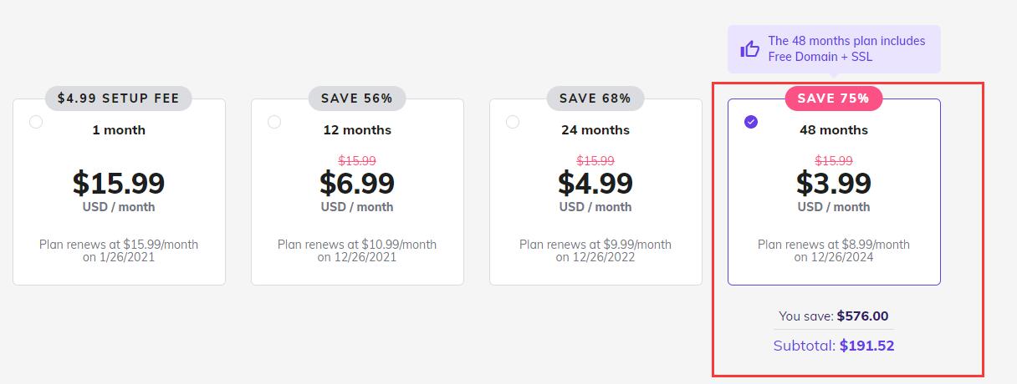Click the 48 months plan label
The width and height of the screenshot is (1017, 384).
coord(834,130)
